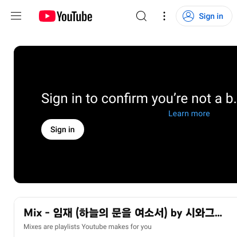Click the YouTube wordmark to go home
The height and width of the screenshot is (237, 237).
[74, 17]
